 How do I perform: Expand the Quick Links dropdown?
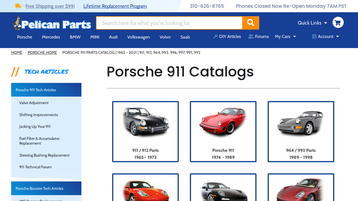[312, 23]
